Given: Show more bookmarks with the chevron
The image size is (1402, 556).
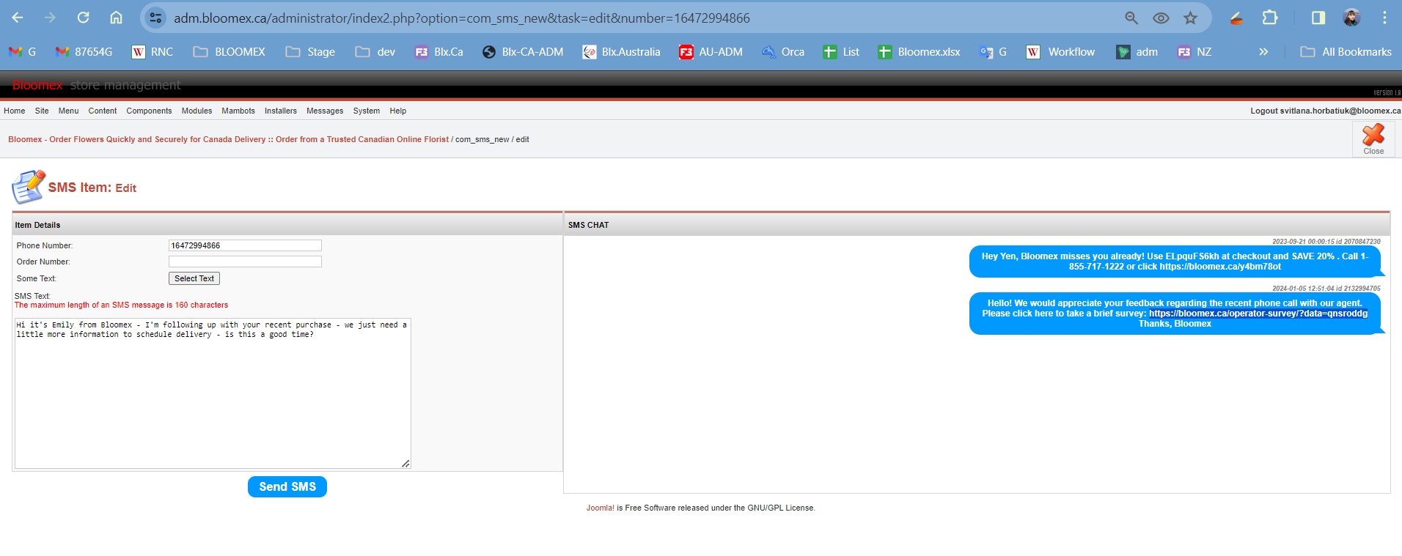Looking at the screenshot, I should point(1263,52).
